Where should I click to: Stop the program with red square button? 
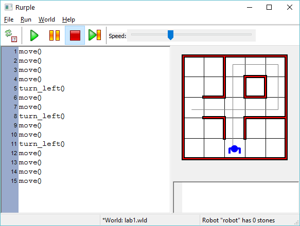(75, 35)
